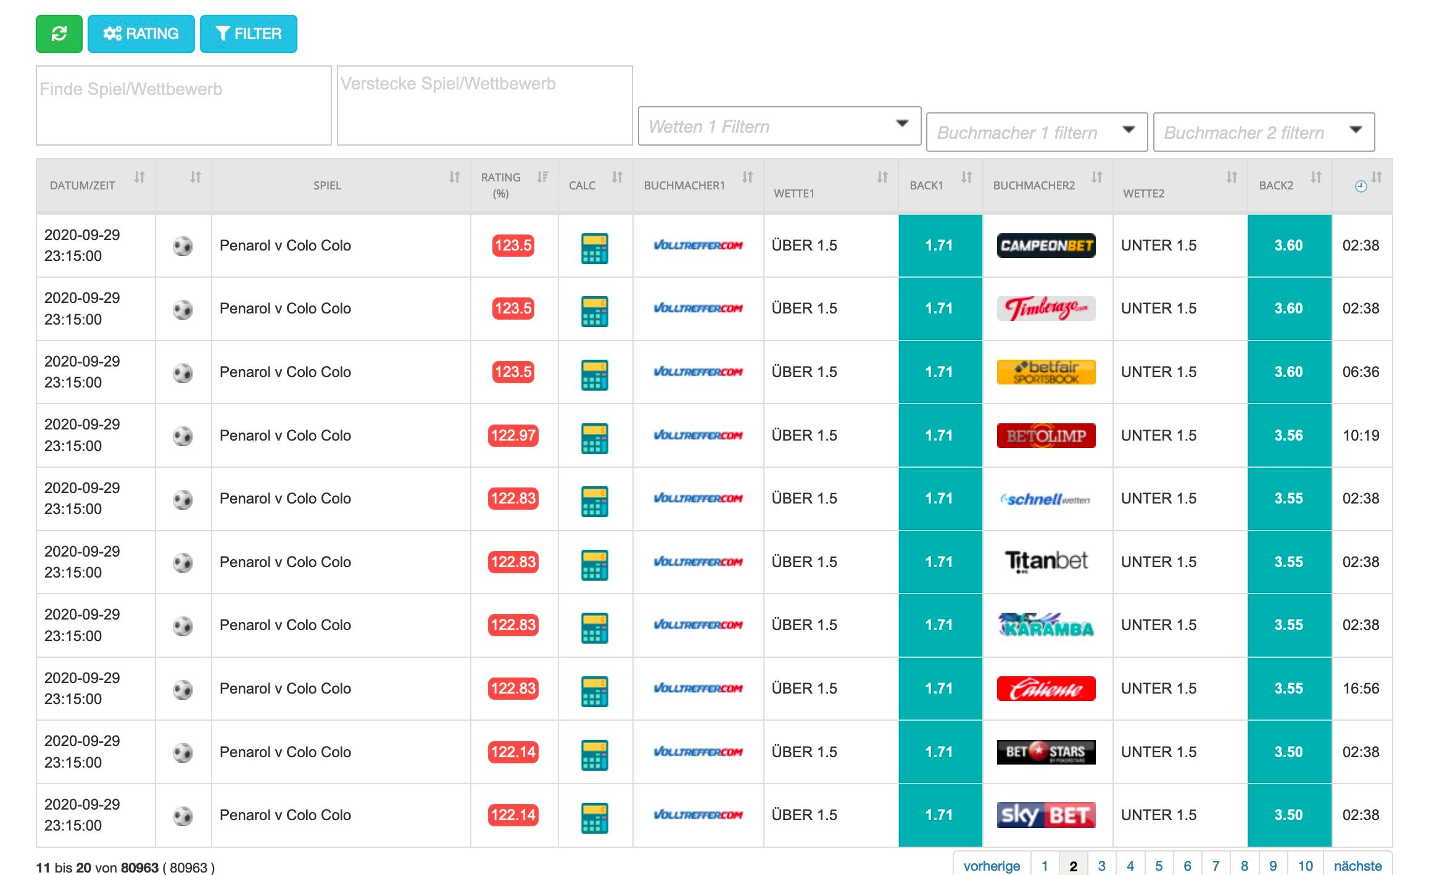1450x875 pixels.
Task: Focus the Finde Spiel/Wettbewerb search field
Action: point(184,106)
